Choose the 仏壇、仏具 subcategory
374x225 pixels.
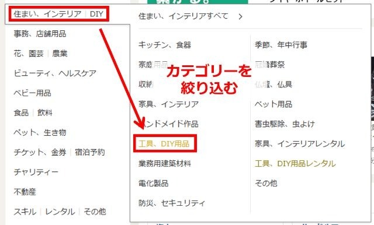click(x=273, y=85)
